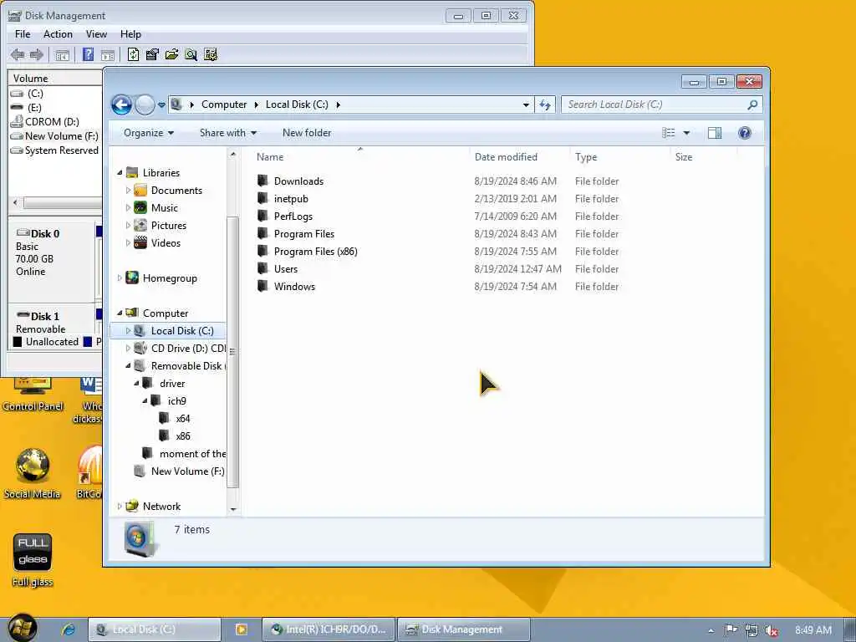This screenshot has width=856, height=642.
Task: Switch to Disk Management taskbar button
Action: 463,629
